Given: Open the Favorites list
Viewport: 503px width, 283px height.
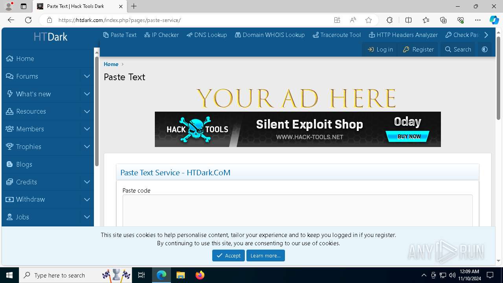Looking at the screenshot, I should coord(426,20).
